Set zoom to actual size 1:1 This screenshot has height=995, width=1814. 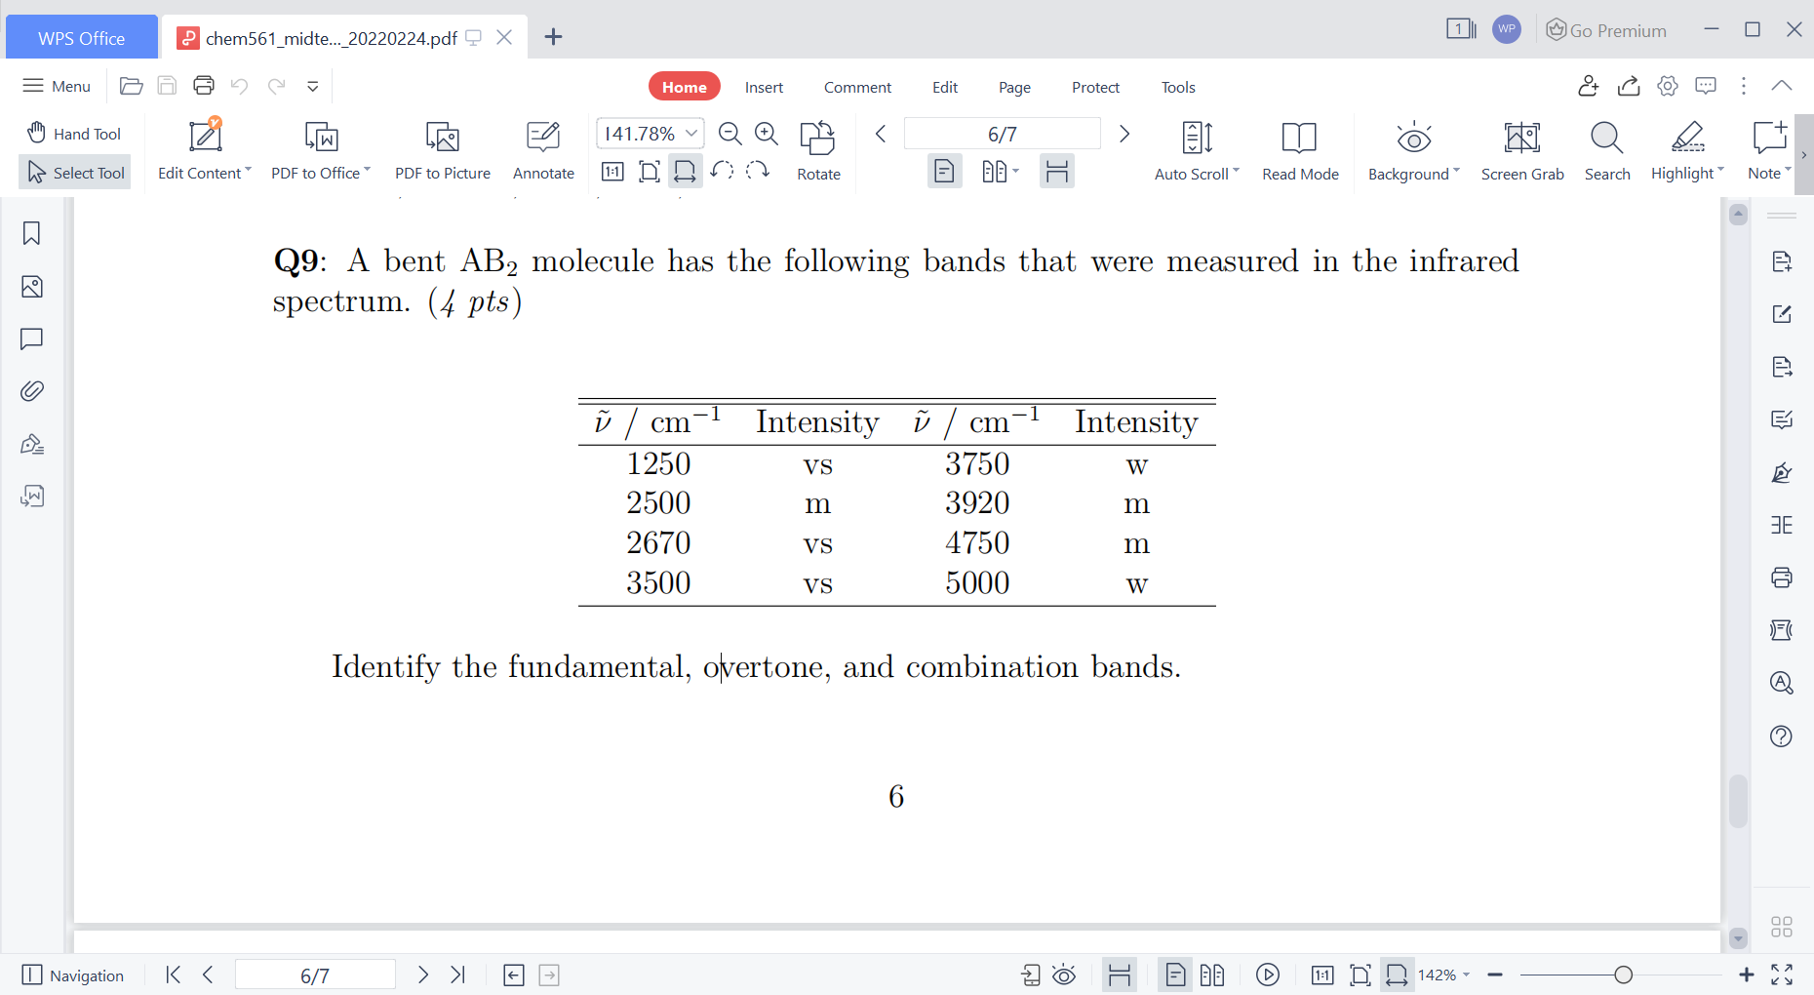pos(612,171)
